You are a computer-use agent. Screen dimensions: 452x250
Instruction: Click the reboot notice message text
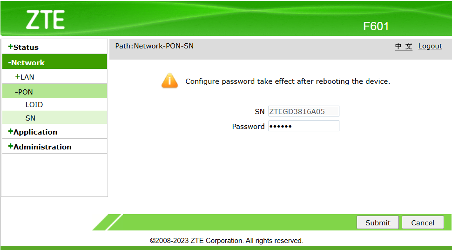click(288, 81)
